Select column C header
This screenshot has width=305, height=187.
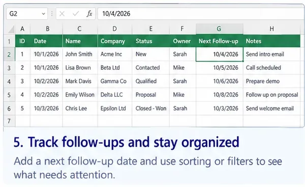(80, 29)
